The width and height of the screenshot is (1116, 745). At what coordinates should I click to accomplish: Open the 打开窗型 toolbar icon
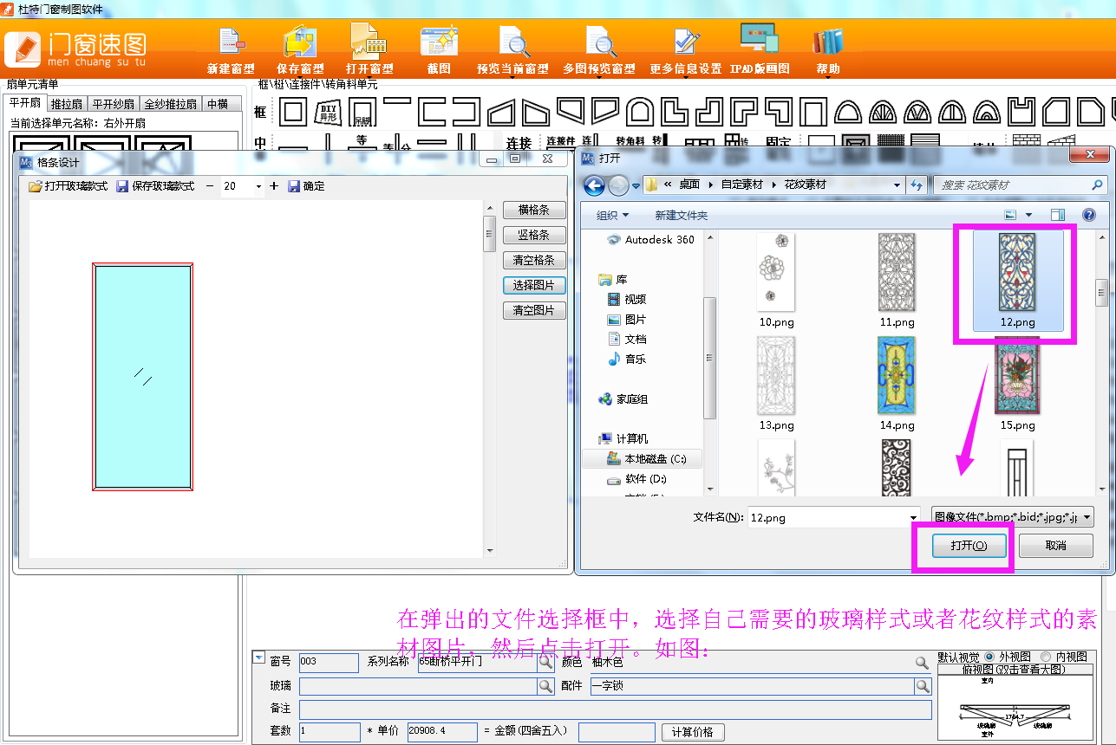369,42
